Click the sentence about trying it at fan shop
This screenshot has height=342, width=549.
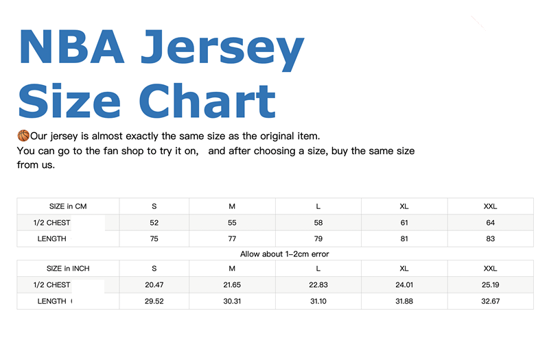[x=215, y=151]
